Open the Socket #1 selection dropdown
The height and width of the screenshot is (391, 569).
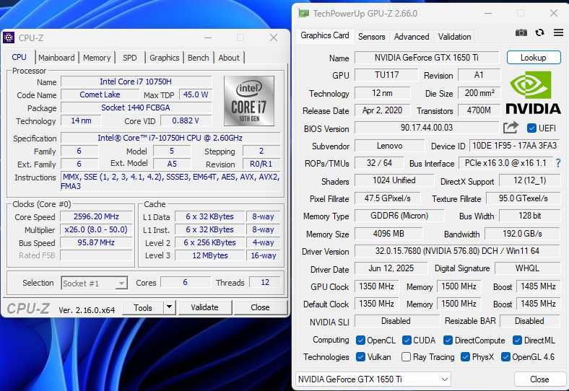(121, 283)
